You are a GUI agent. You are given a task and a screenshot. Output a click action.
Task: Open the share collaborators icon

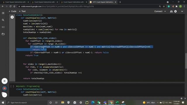point(172,11)
